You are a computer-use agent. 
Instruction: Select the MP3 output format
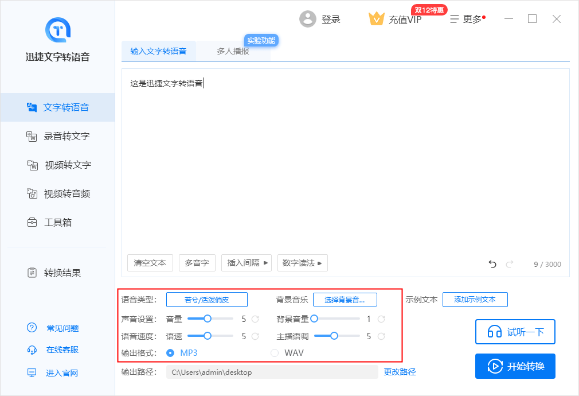[170, 353]
